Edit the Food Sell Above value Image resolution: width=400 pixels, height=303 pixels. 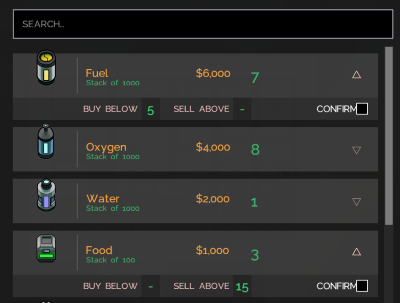[x=242, y=287]
